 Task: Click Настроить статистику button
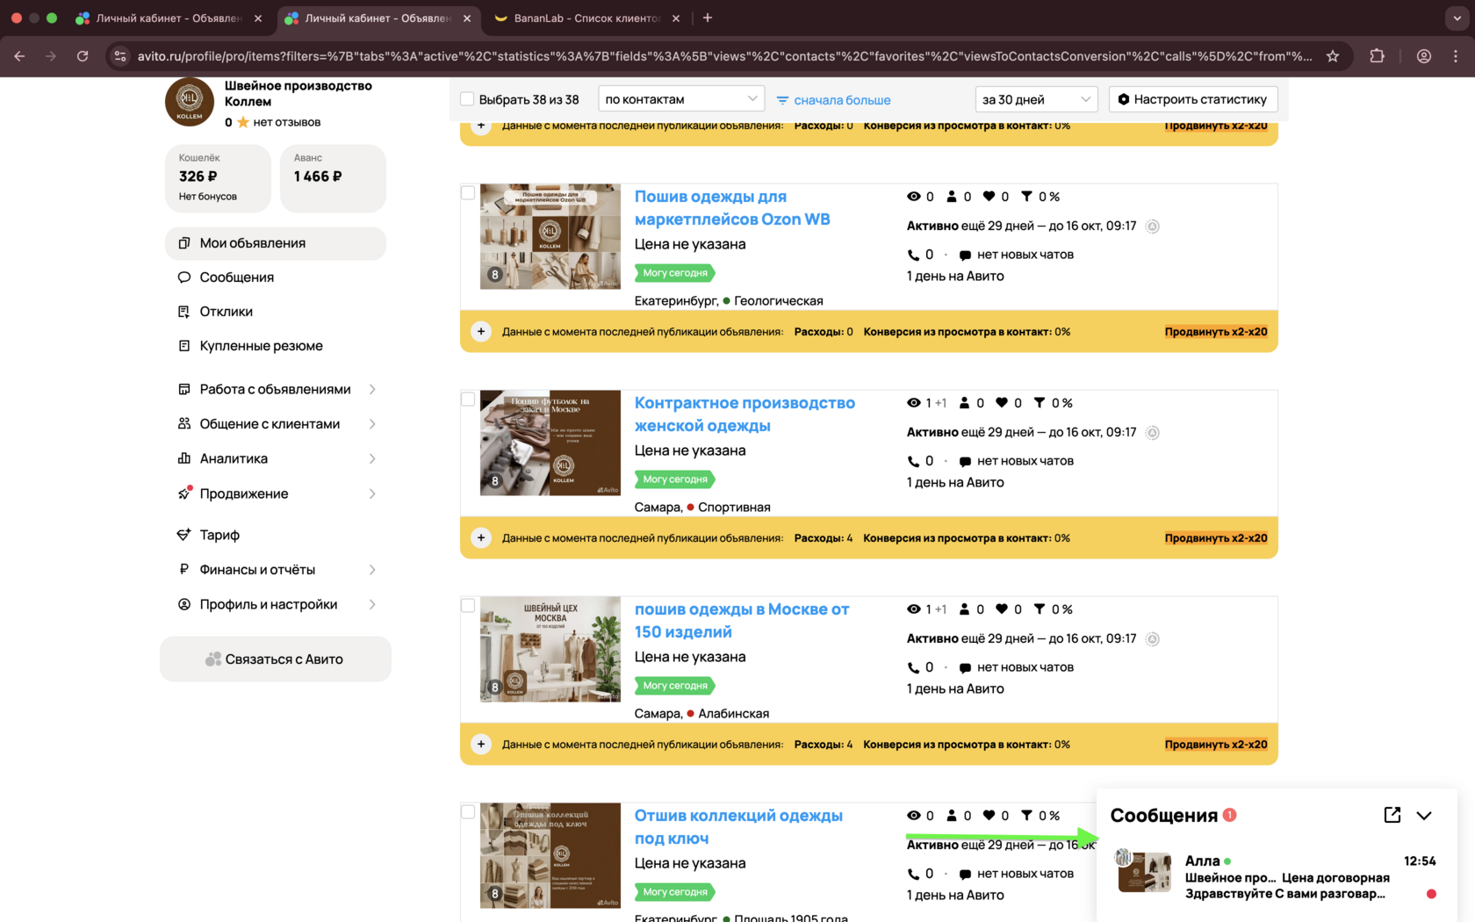[x=1193, y=99]
